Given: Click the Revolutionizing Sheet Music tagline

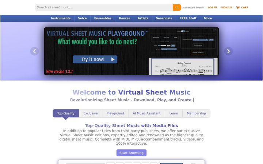Looking at the screenshot, I should (x=131, y=100).
